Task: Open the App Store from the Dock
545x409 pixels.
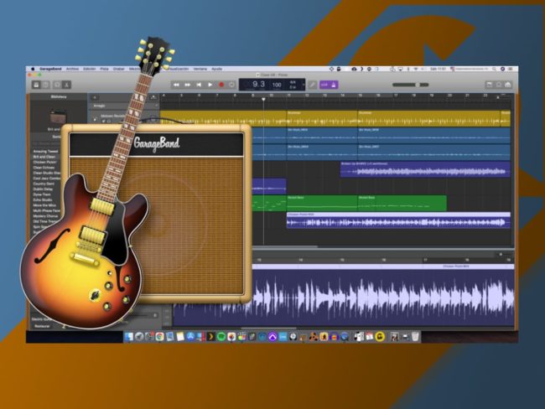Action: tap(190, 336)
